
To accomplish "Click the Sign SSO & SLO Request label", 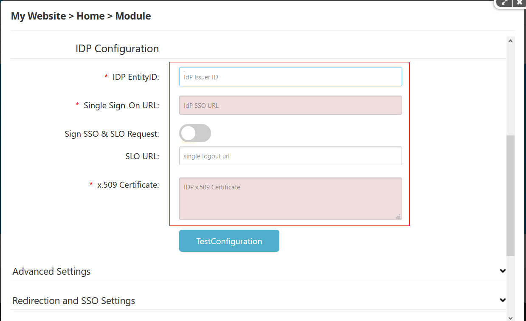I will point(112,134).
